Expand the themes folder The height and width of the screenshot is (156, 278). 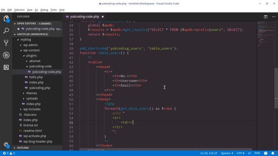[x=24, y=93]
